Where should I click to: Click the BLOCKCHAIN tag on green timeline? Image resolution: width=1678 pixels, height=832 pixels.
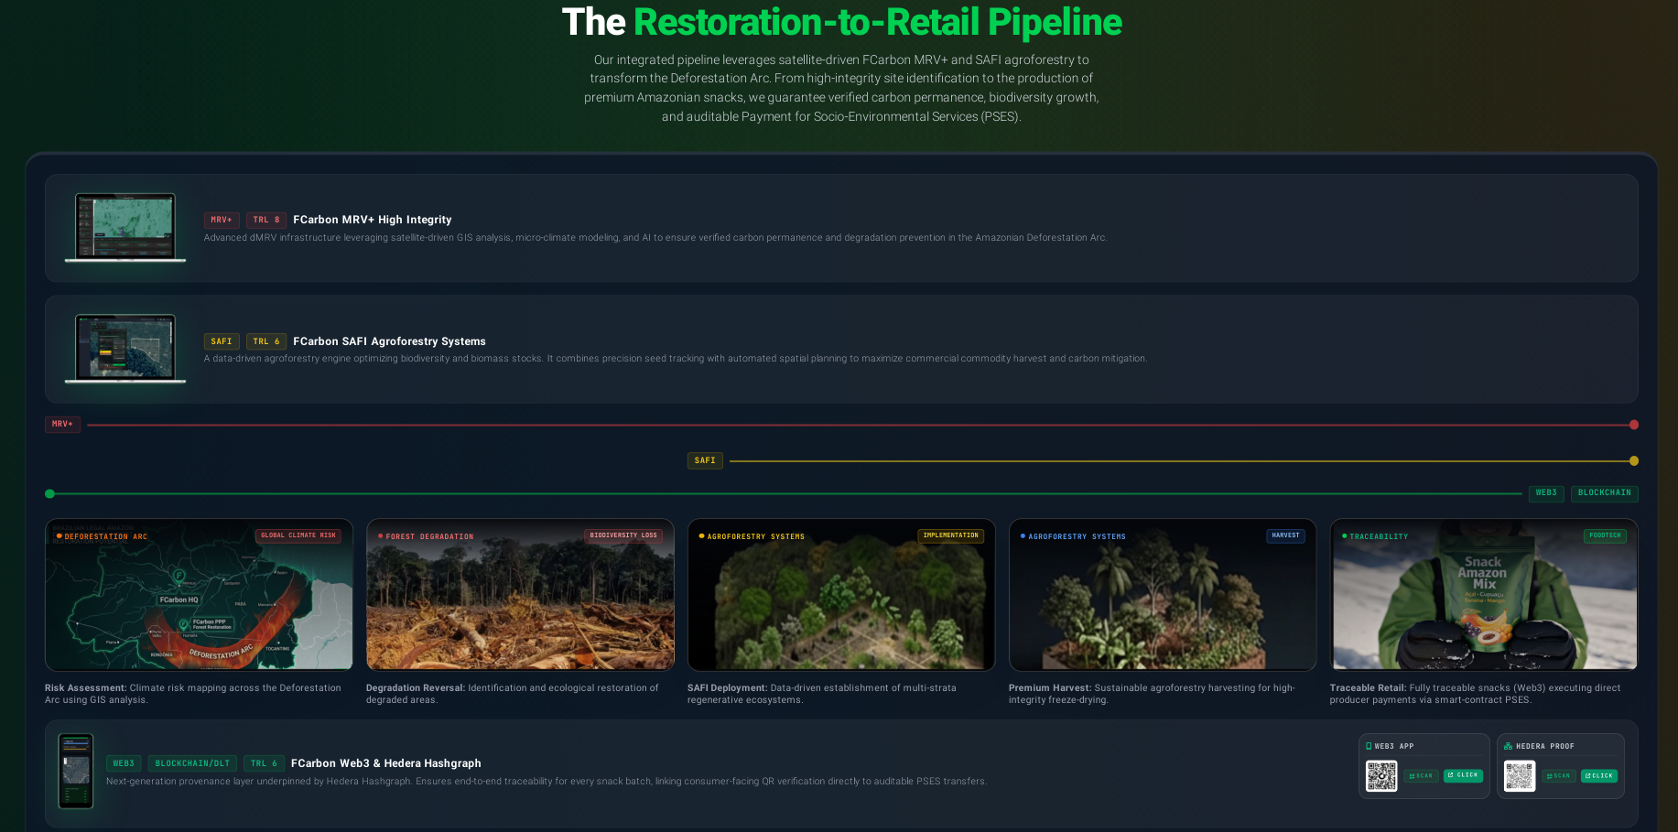(x=1605, y=493)
